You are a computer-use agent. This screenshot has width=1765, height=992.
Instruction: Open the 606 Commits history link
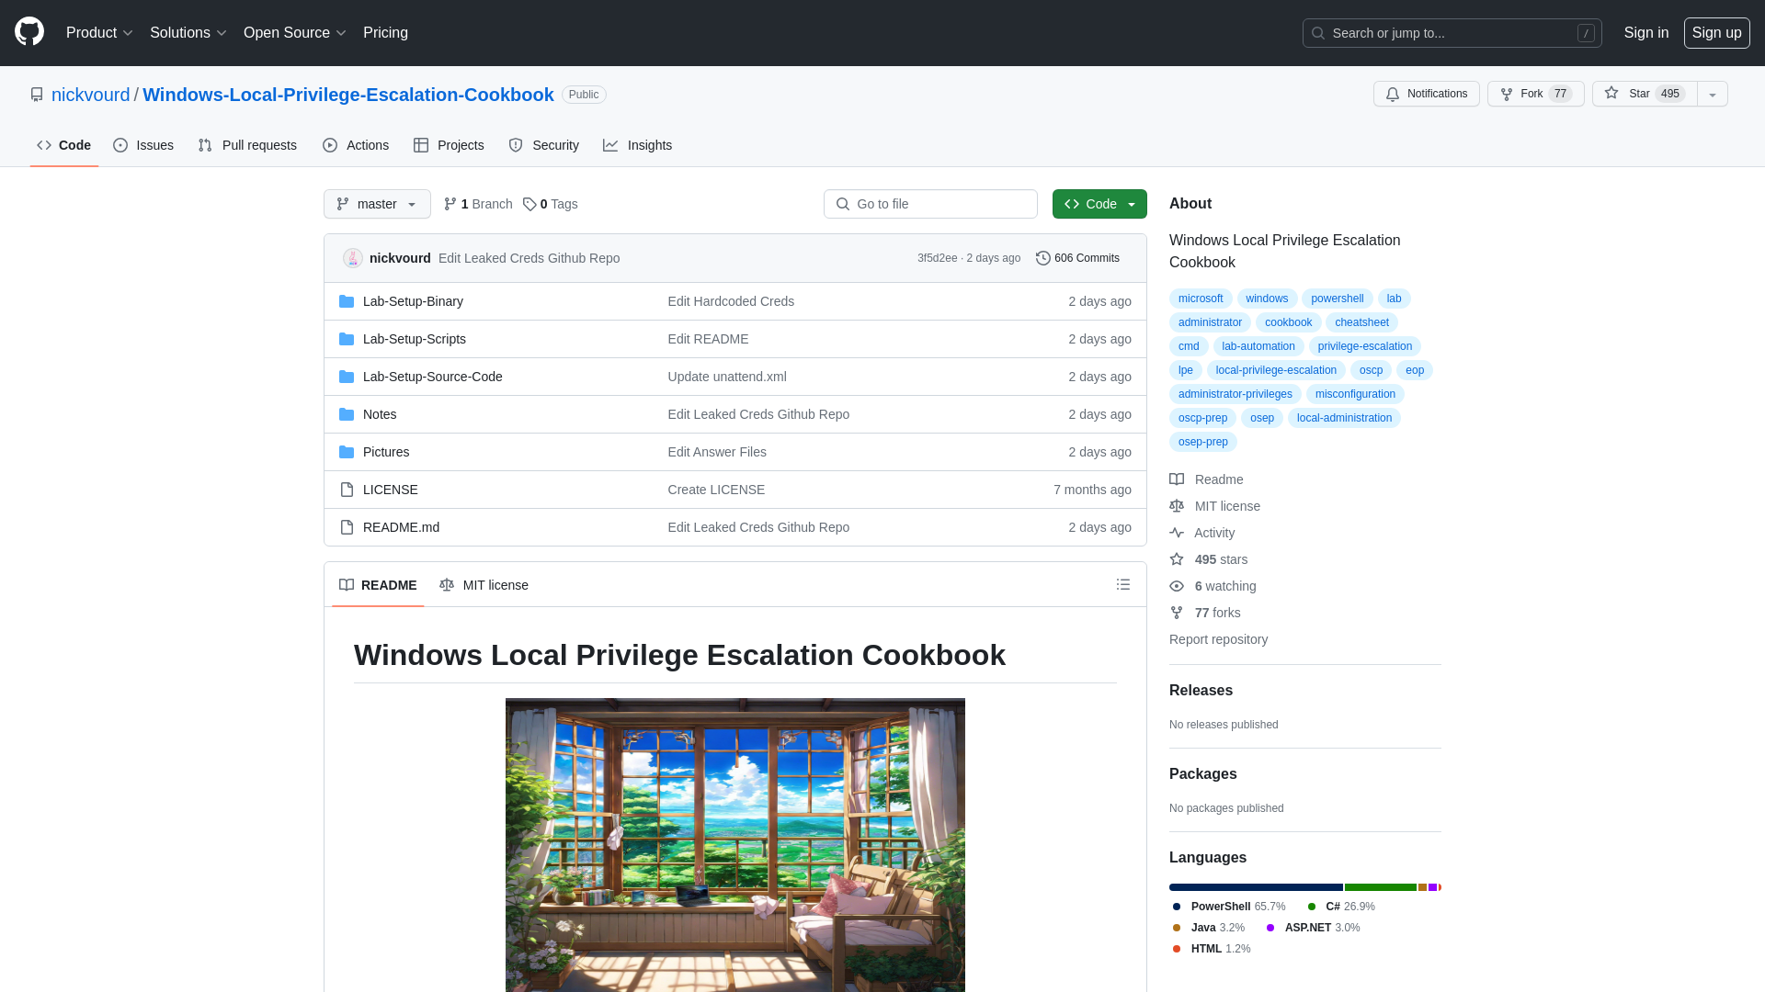click(1077, 258)
